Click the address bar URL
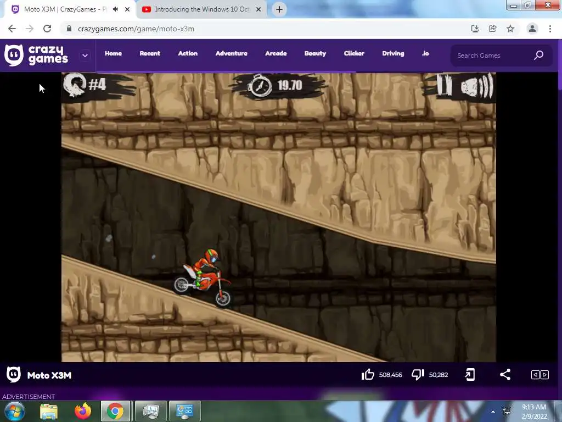This screenshot has width=562, height=422. [136, 29]
